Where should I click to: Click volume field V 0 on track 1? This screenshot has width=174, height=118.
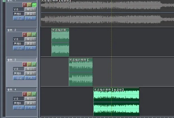tap(19, 9)
